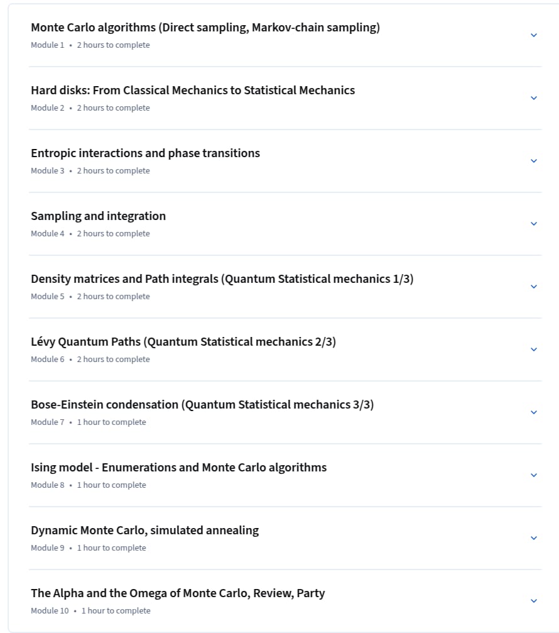The width and height of the screenshot is (559, 633).
Task: Click the Sampling and integration heading
Action: pyautogui.click(x=99, y=216)
